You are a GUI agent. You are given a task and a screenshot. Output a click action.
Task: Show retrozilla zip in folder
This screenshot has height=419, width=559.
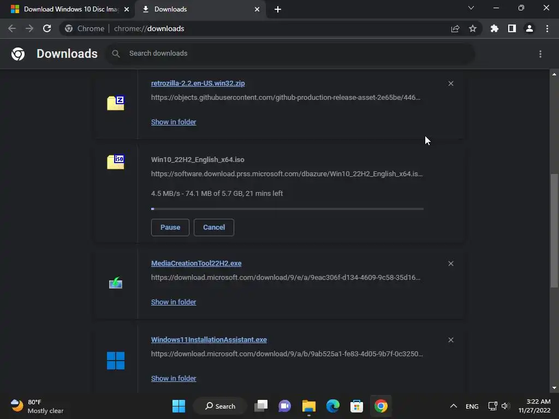tap(174, 122)
